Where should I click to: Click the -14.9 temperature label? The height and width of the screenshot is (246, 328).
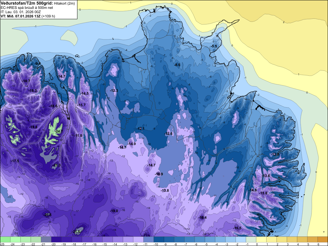[x=132, y=144]
